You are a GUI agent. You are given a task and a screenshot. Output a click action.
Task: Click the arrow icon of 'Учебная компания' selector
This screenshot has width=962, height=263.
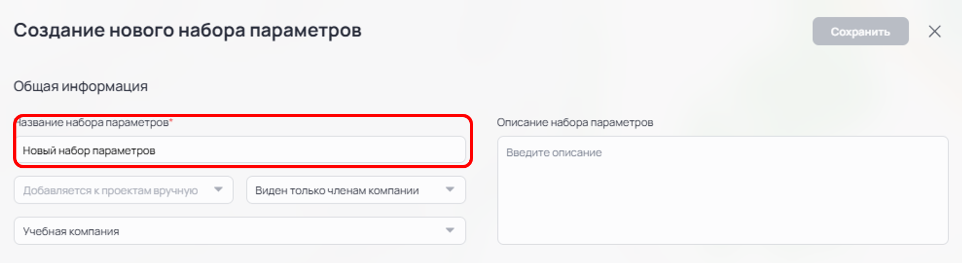(x=450, y=230)
